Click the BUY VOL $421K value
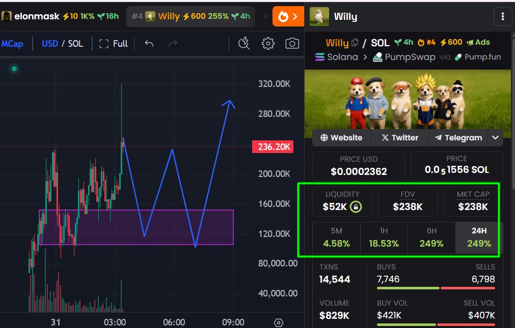 [389, 315]
